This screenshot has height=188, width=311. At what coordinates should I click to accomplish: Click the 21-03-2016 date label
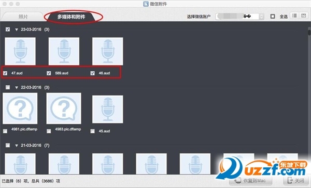[x=31, y=145]
